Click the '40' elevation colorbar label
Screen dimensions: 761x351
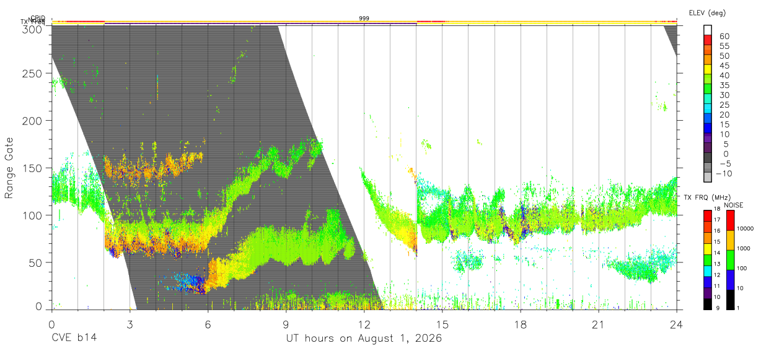[x=724, y=76]
